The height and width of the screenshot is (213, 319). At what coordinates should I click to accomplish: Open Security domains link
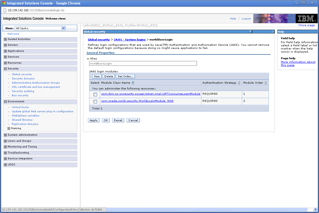click(23, 79)
